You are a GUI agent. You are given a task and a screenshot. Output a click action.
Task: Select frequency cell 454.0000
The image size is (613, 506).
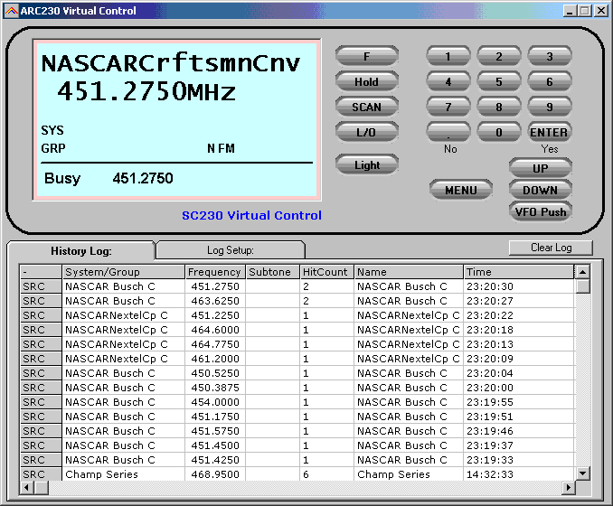point(215,402)
